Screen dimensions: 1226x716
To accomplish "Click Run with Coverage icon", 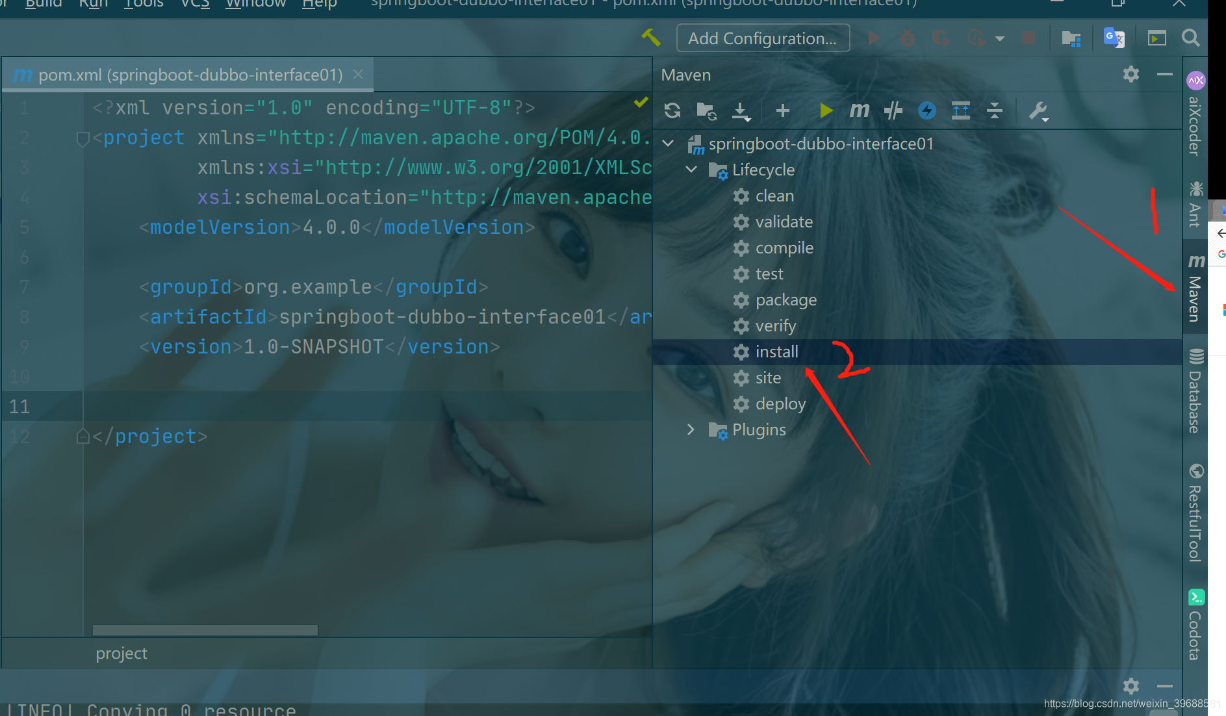I will (x=941, y=38).
